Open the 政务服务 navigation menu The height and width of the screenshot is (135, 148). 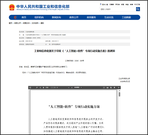click(91, 17)
